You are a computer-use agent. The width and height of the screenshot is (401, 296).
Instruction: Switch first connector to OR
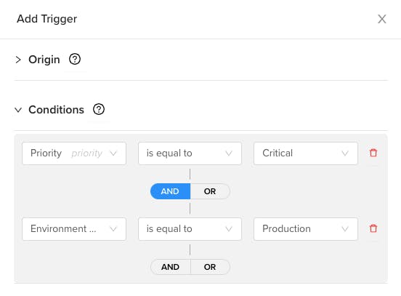(210, 191)
